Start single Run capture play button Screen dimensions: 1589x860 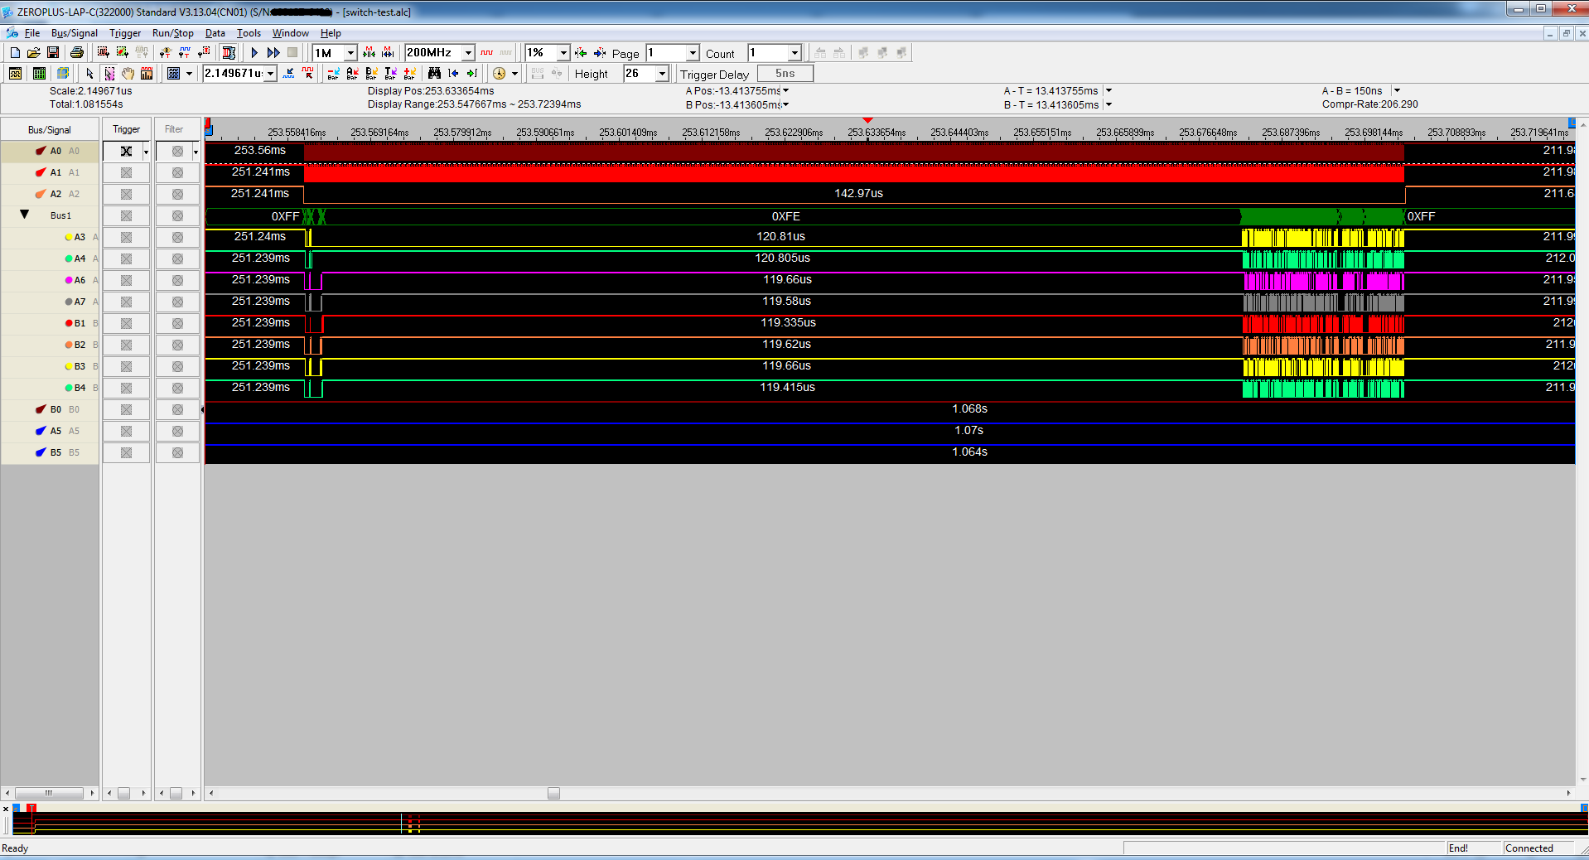(x=254, y=52)
